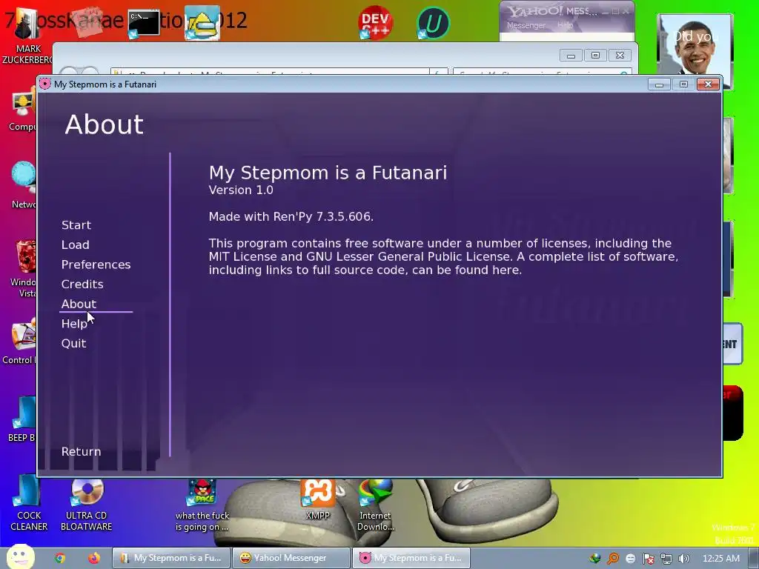Choose Quit in the game menu
Image resolution: width=759 pixels, height=569 pixels.
tap(73, 344)
